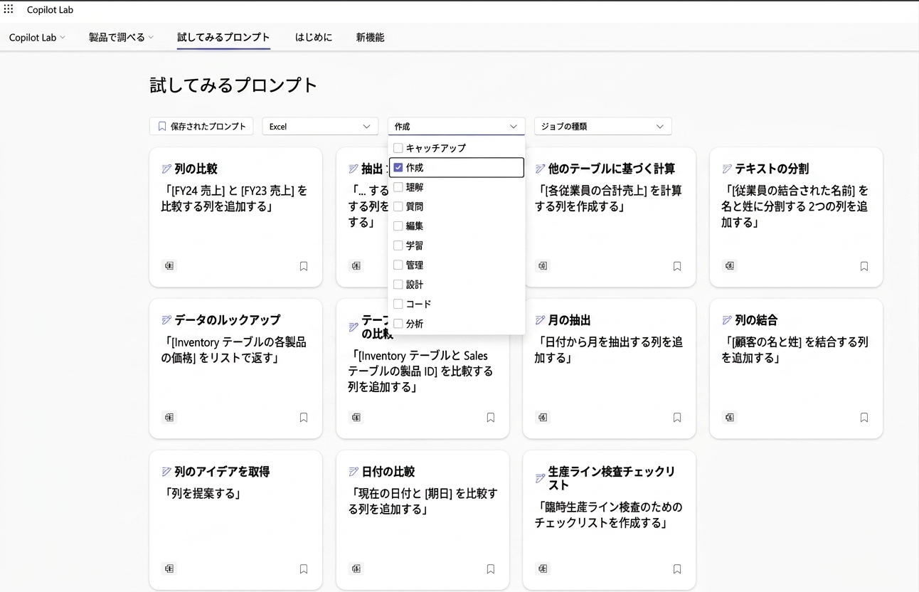Click Excel icon on 列の比較 card
Viewport: 919px width, 592px height.
point(169,266)
